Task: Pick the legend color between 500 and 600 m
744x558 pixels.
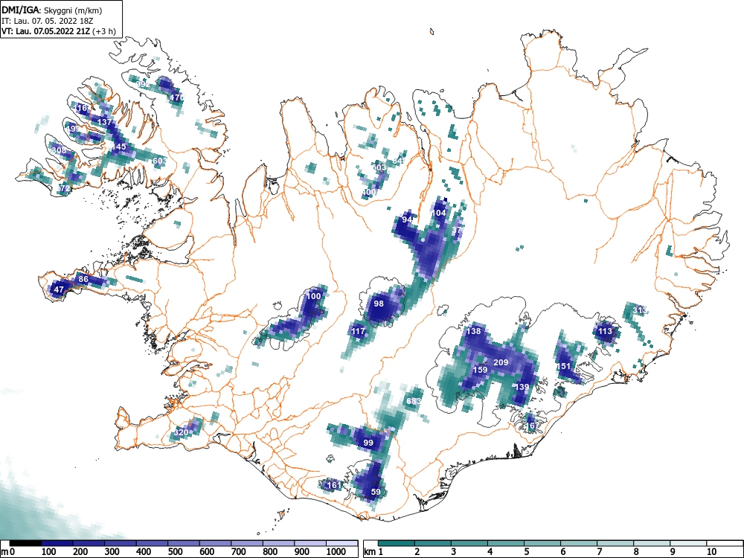Action: coord(184,543)
